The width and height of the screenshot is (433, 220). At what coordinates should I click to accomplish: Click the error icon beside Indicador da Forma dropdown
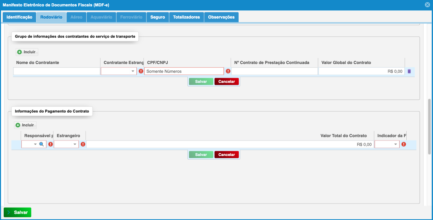coord(404,144)
